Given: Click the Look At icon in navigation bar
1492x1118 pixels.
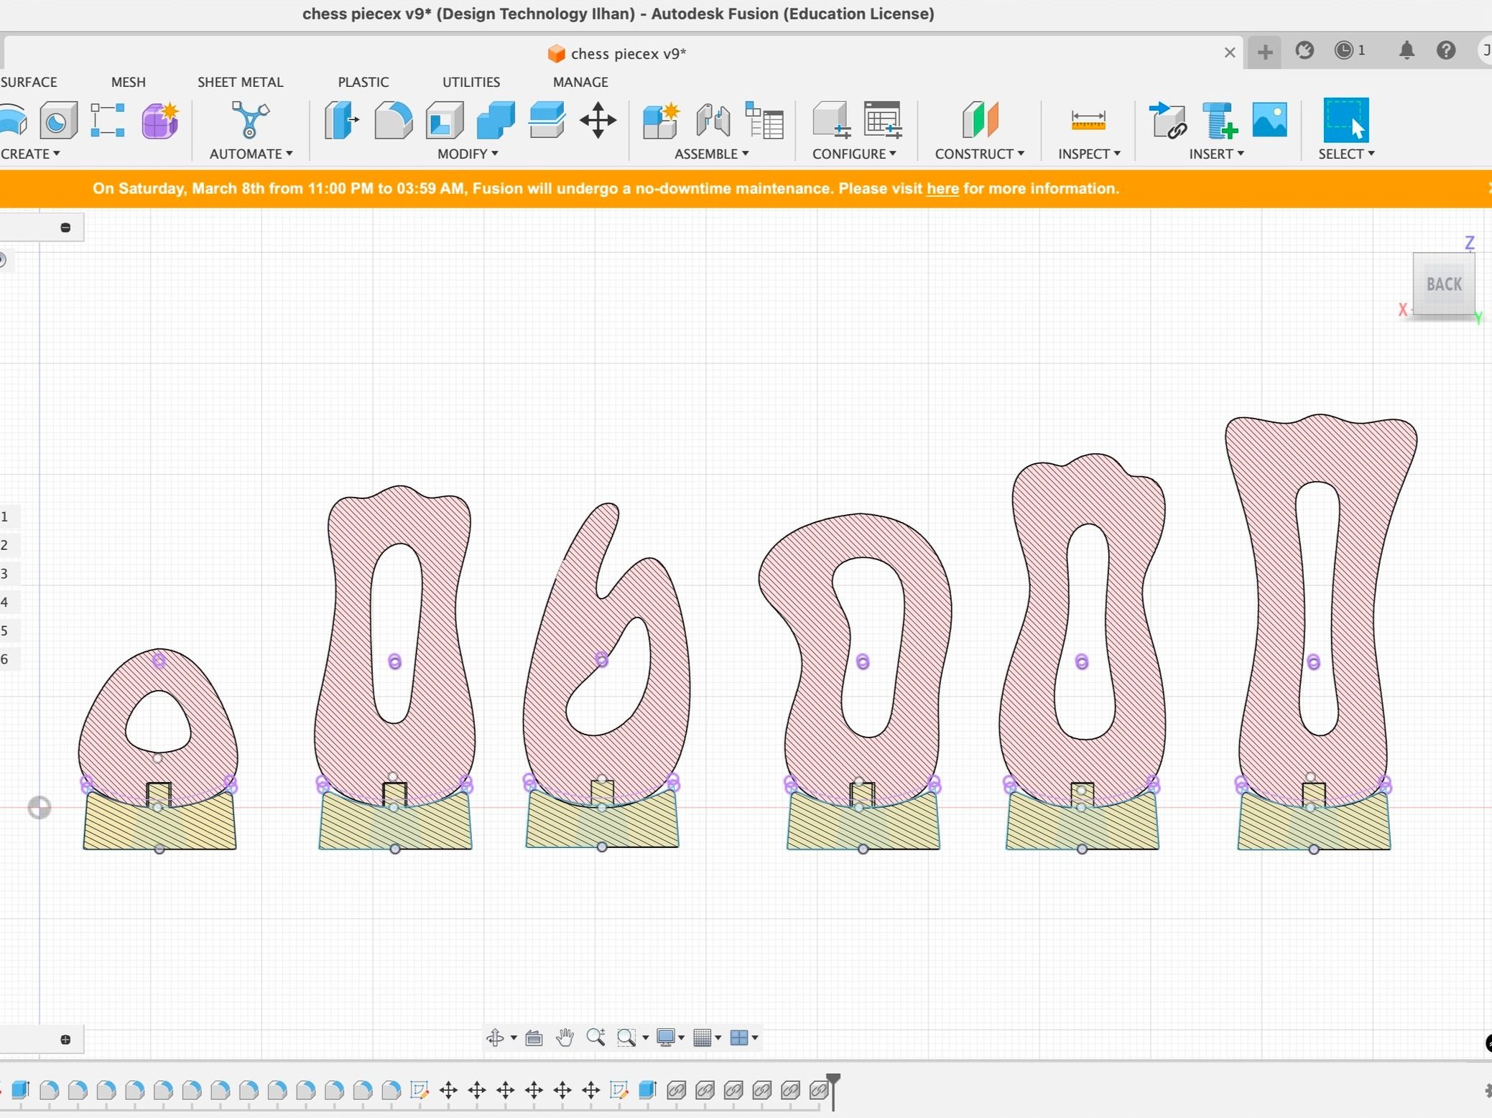Looking at the screenshot, I should coord(534,1038).
